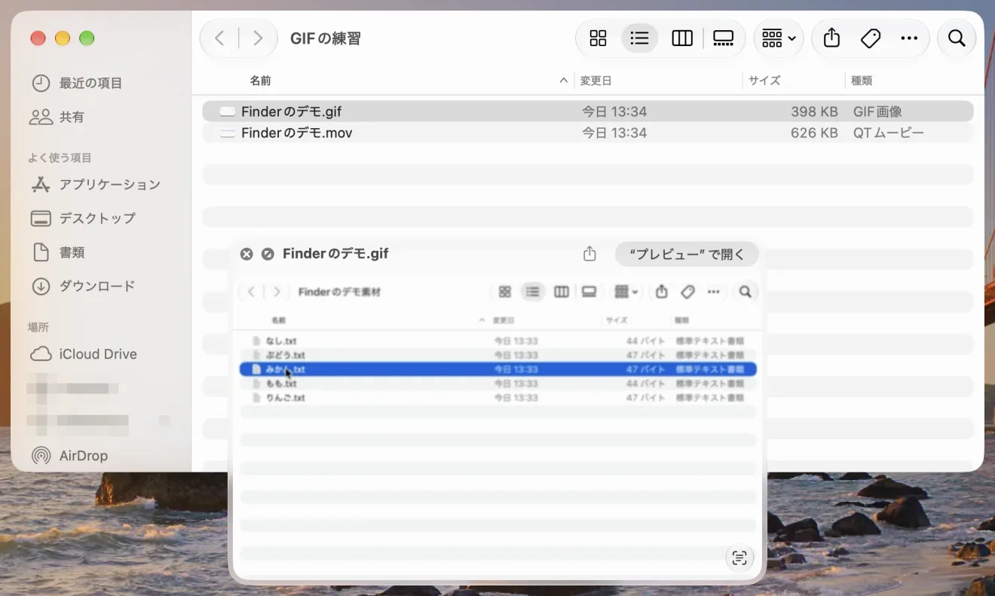995x596 pixels.
Task: Open アプリケーション in the sidebar
Action: tap(95, 185)
